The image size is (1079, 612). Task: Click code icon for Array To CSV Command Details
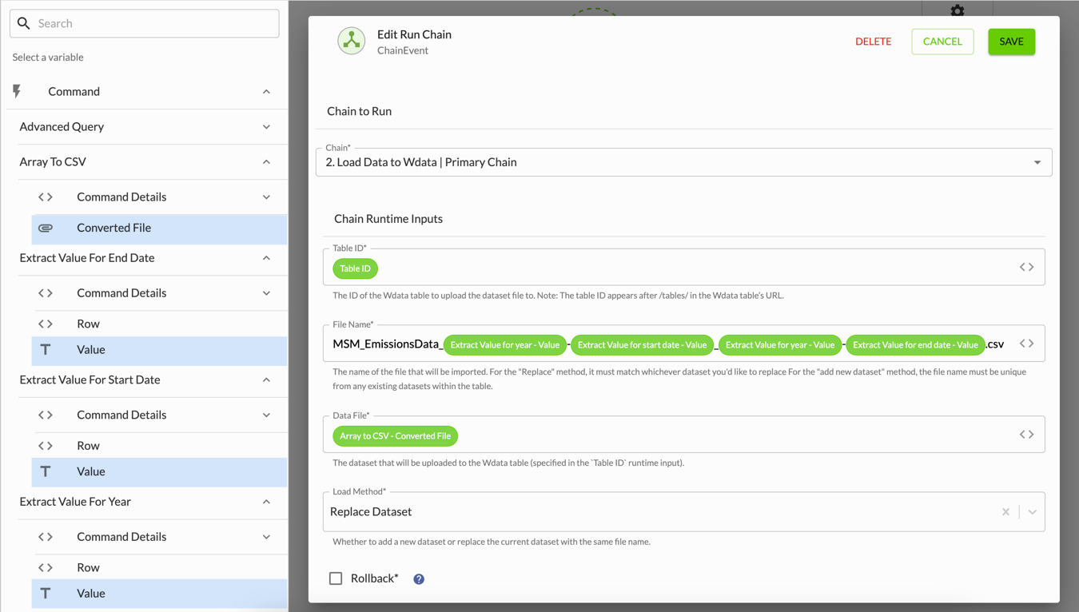pos(46,197)
